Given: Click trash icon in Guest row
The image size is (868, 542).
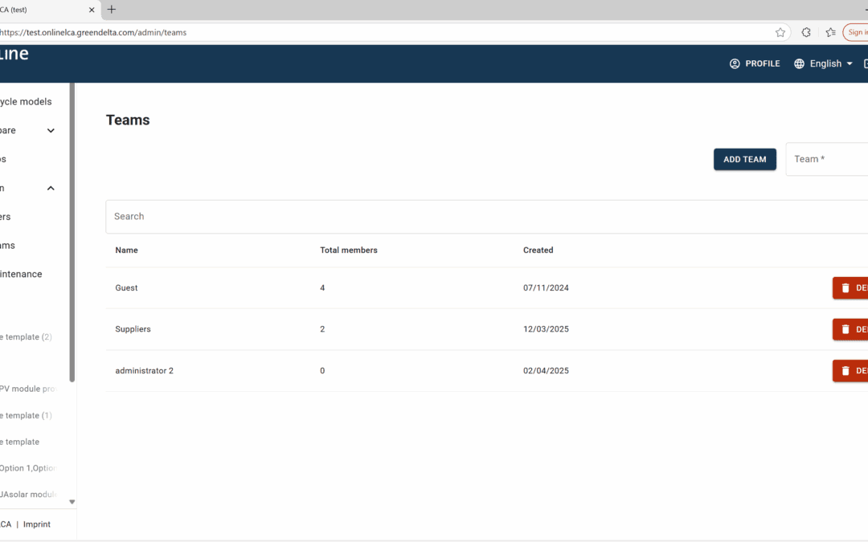Looking at the screenshot, I should coord(845,288).
